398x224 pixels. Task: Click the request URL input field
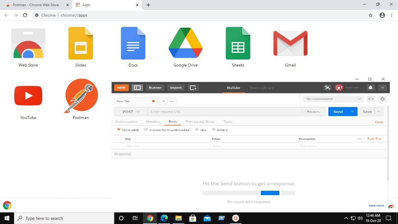pyautogui.click(x=225, y=112)
